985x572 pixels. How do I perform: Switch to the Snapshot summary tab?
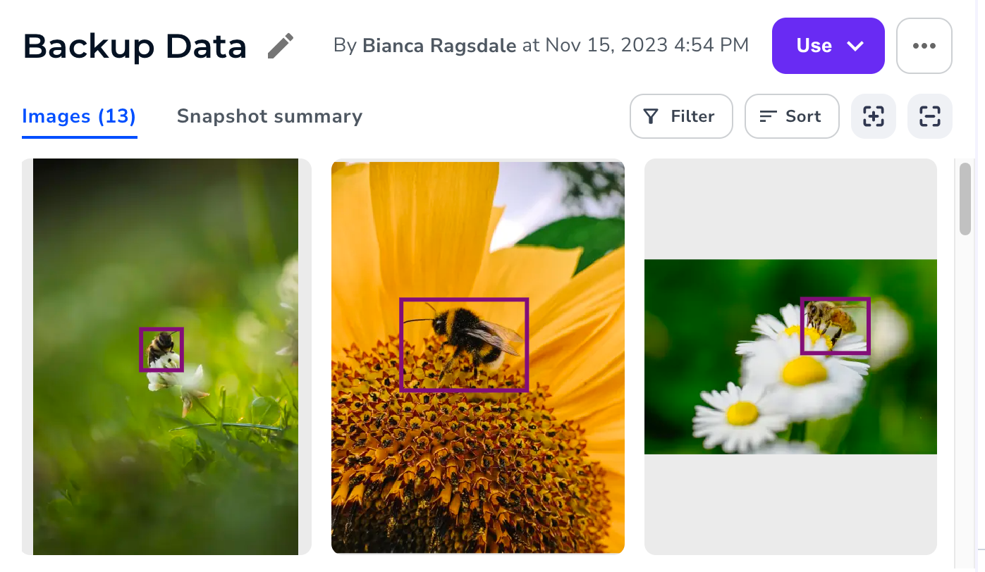click(269, 116)
